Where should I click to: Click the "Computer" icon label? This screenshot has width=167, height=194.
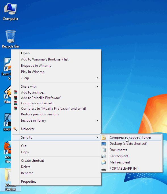(x=11, y=19)
